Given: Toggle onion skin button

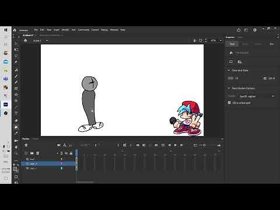Looking at the screenshot, I should point(138,145).
